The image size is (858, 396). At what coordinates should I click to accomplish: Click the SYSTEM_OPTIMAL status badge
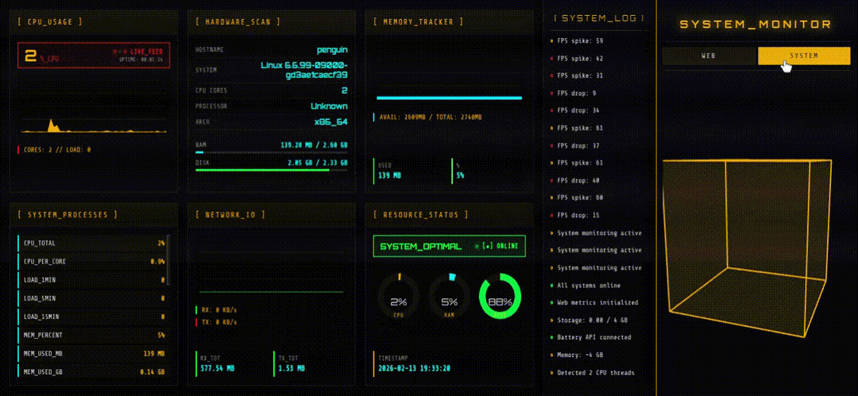click(420, 246)
